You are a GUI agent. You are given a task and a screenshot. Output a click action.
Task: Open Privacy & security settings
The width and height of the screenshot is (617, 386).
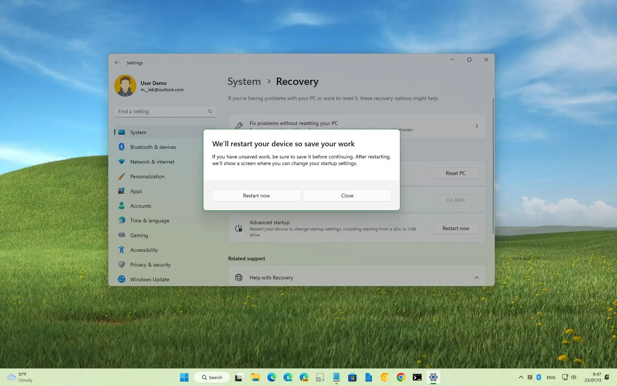pyautogui.click(x=150, y=265)
